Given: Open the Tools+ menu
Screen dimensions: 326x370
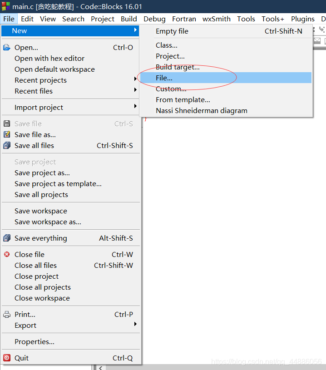Looking at the screenshot, I should pyautogui.click(x=273, y=19).
